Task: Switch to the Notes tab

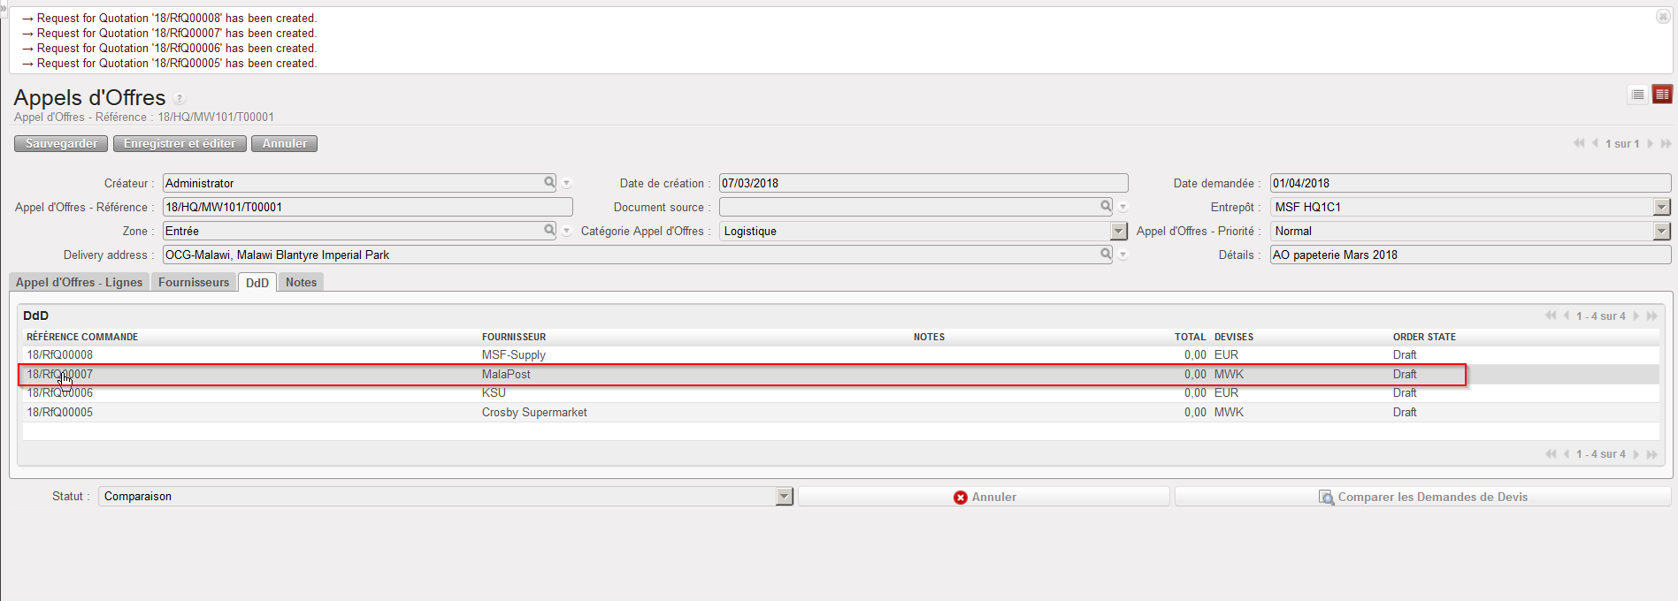Action: pyautogui.click(x=301, y=282)
